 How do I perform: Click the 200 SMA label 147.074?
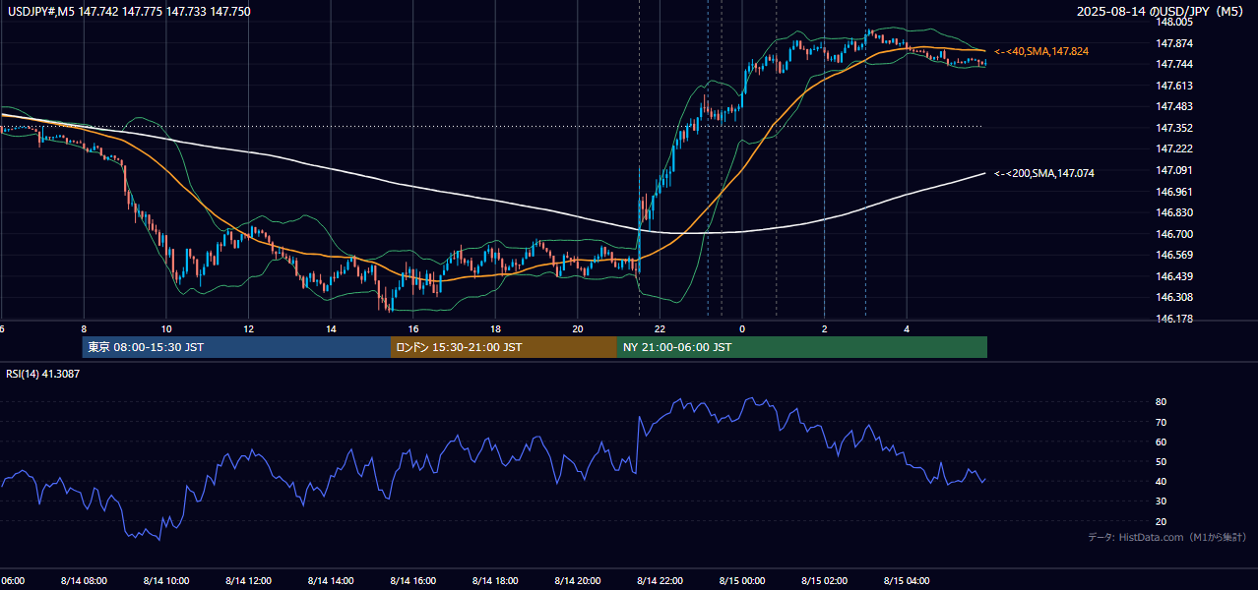coord(1044,173)
